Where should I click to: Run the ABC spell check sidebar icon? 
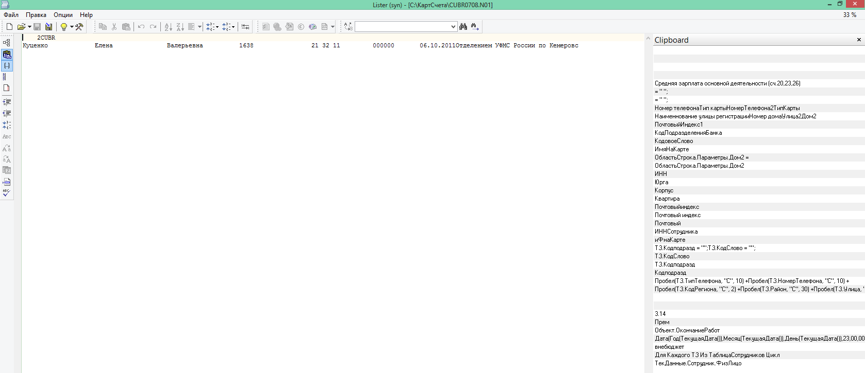pyautogui.click(x=7, y=193)
